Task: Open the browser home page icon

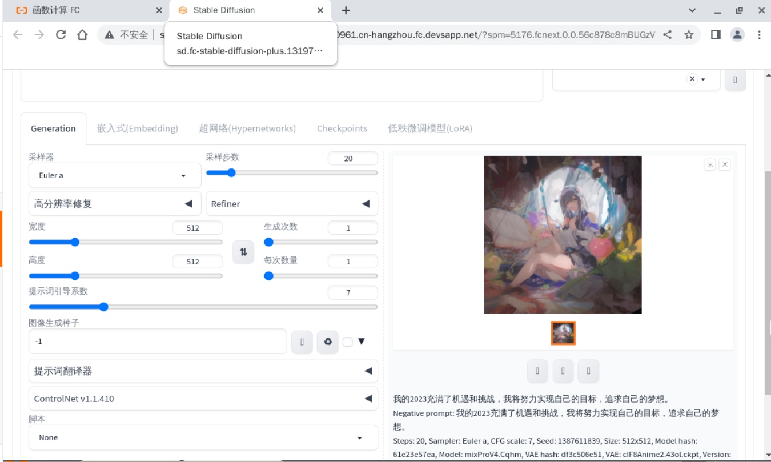Action: [x=82, y=35]
